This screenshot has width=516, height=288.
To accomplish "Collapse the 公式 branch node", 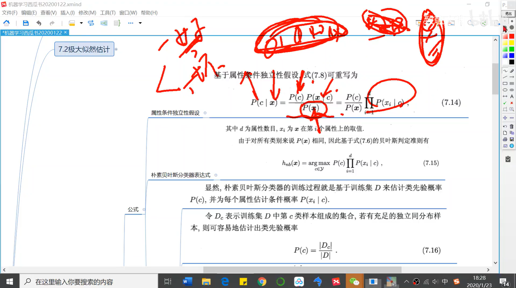I will click(144, 209).
